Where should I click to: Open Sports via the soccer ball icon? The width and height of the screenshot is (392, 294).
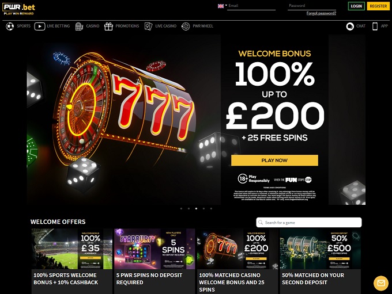coord(10,26)
